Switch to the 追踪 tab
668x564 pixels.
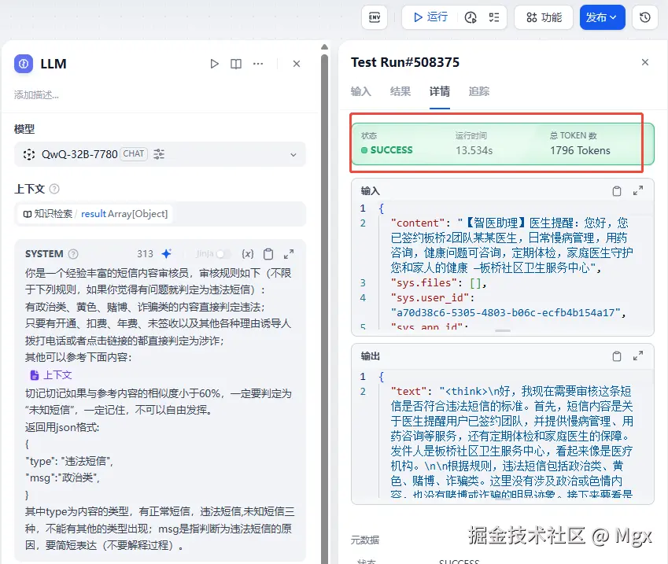479,92
